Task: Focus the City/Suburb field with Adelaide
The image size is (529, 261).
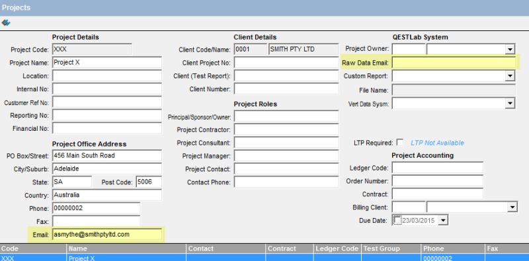Action: 107,168
